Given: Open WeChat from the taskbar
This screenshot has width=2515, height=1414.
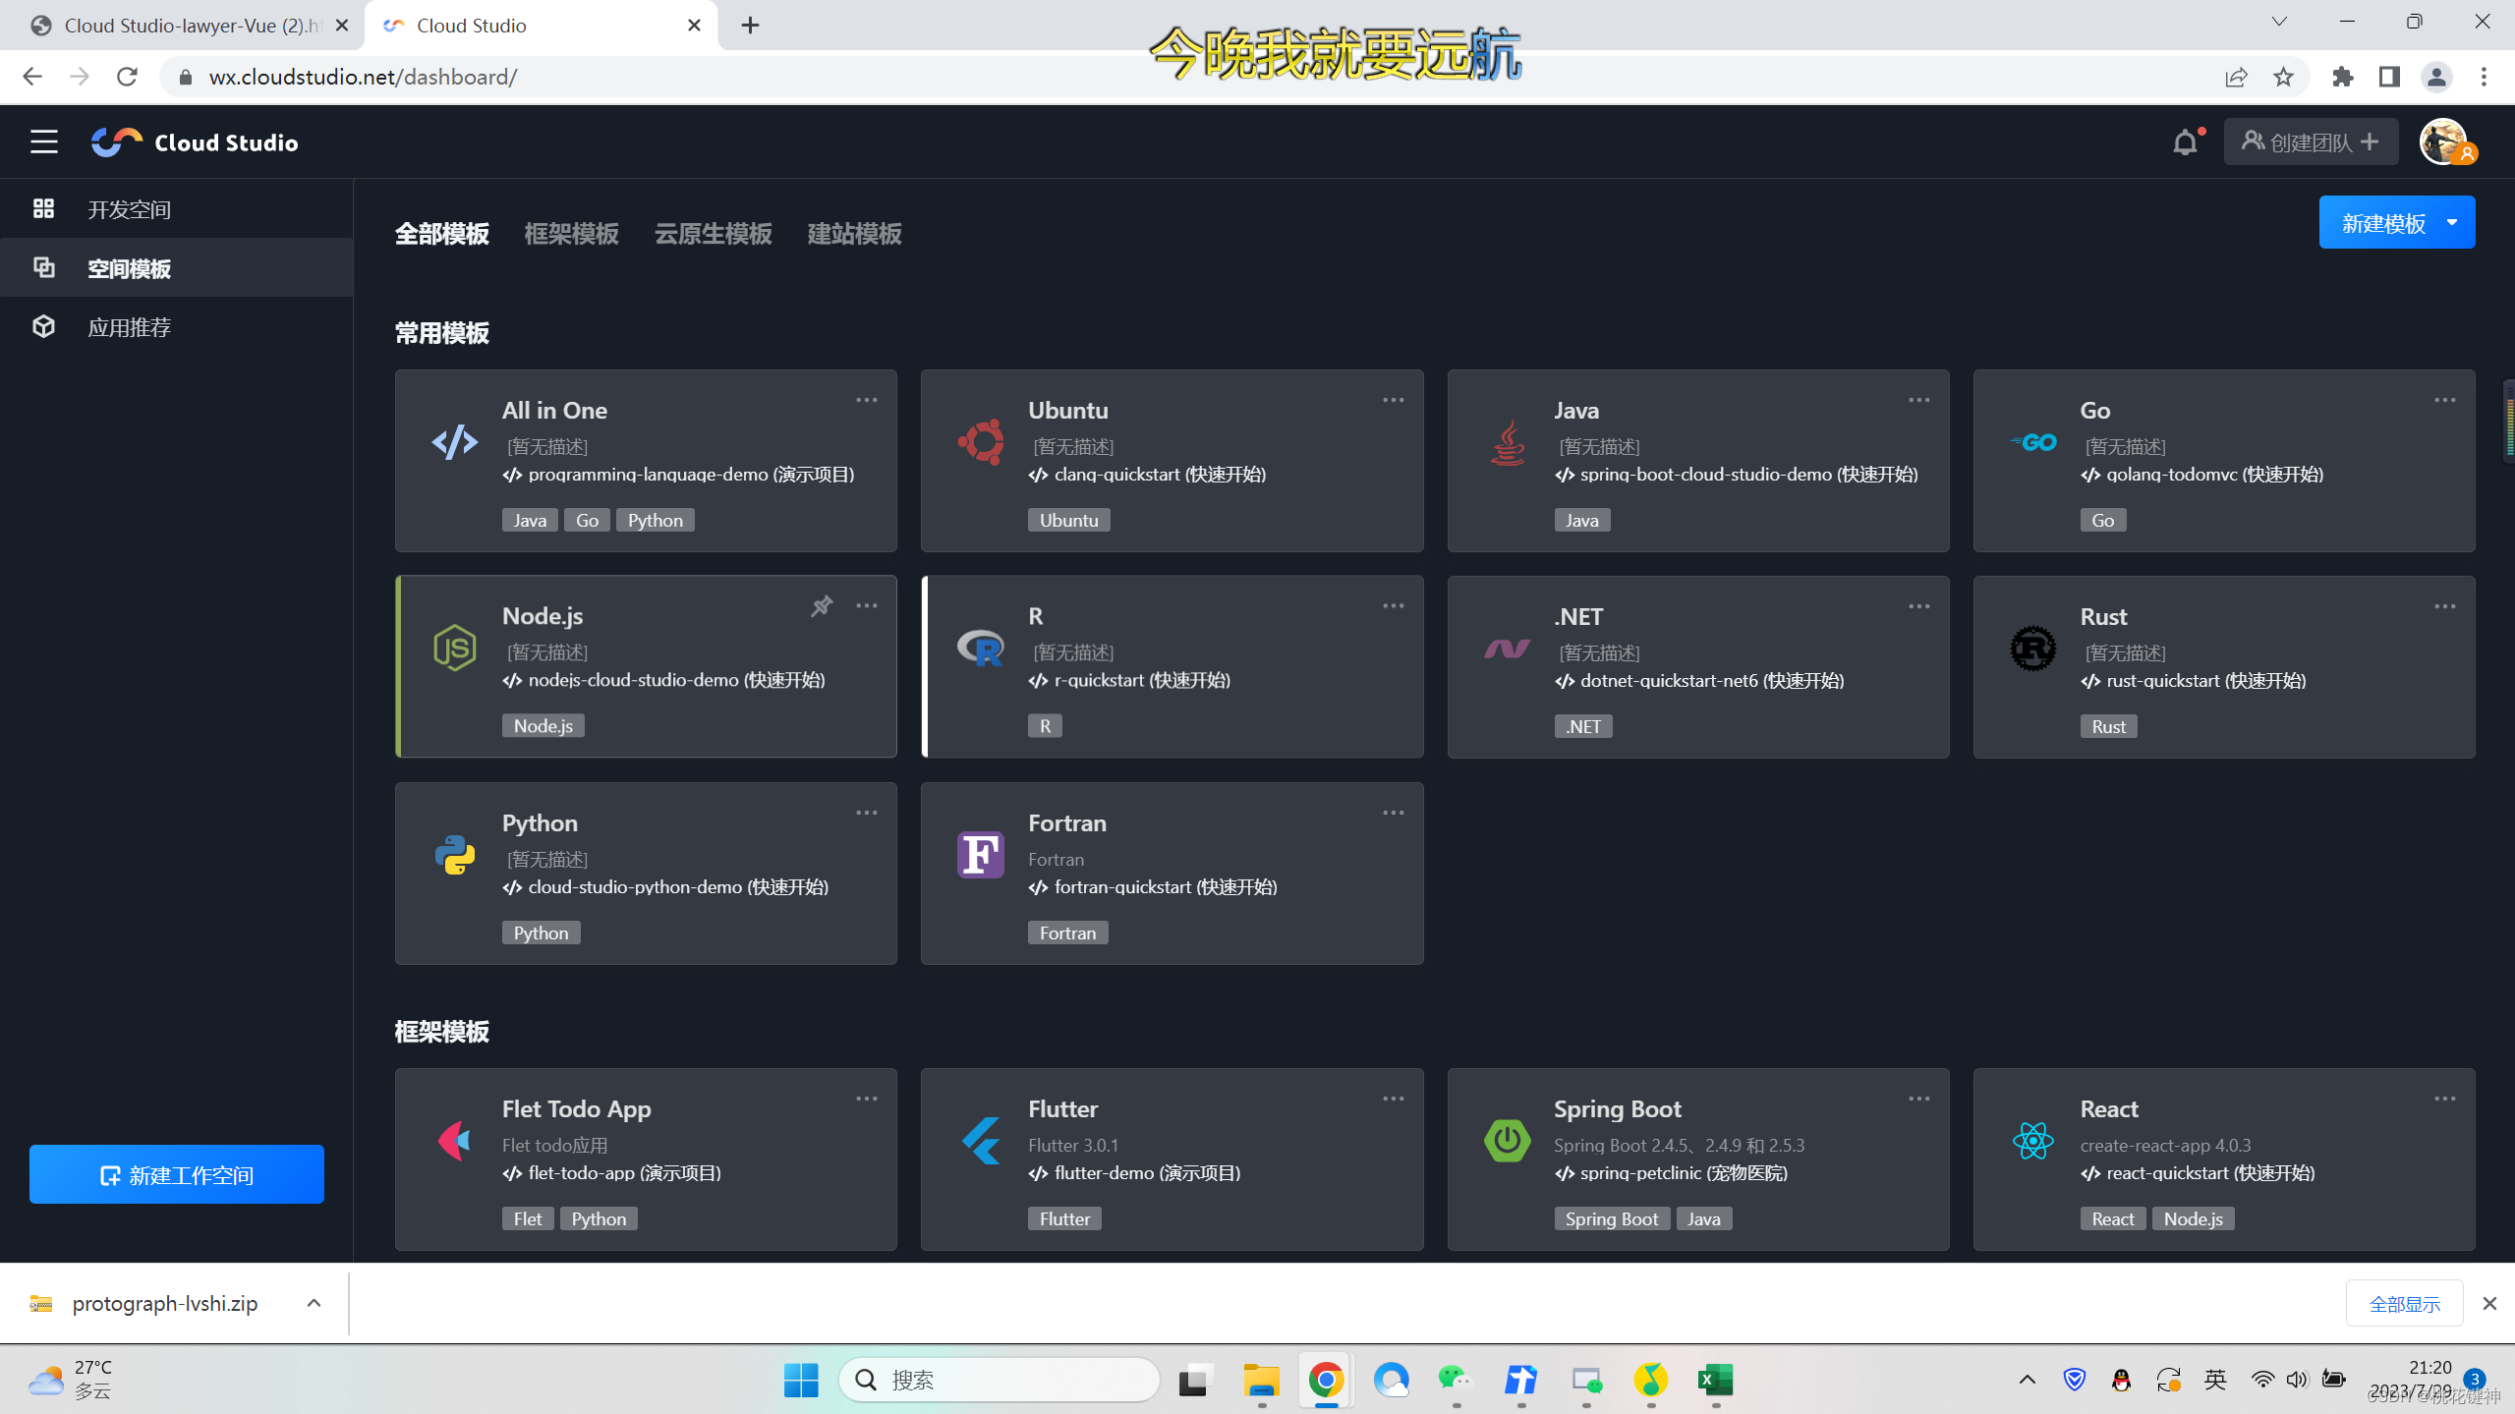Looking at the screenshot, I should pos(1454,1380).
